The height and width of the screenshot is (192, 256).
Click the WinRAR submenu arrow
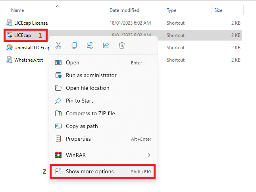pos(149,155)
